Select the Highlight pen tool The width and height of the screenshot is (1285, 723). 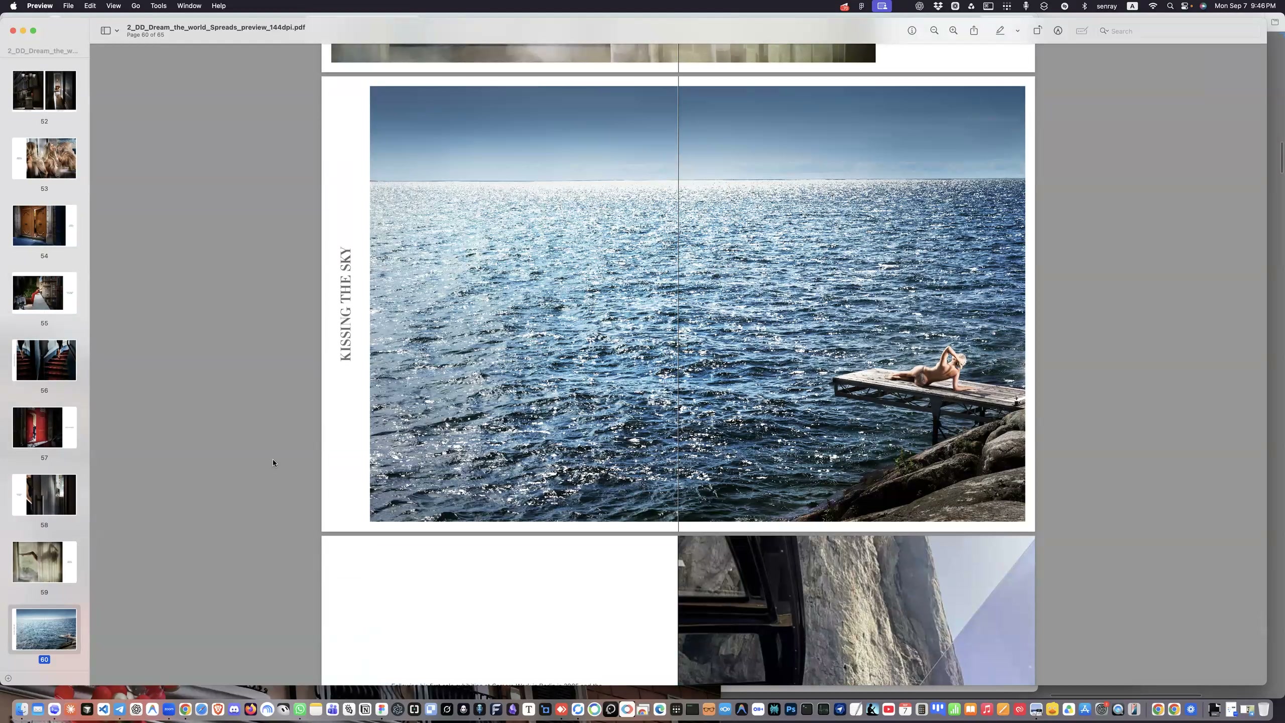(x=1000, y=31)
